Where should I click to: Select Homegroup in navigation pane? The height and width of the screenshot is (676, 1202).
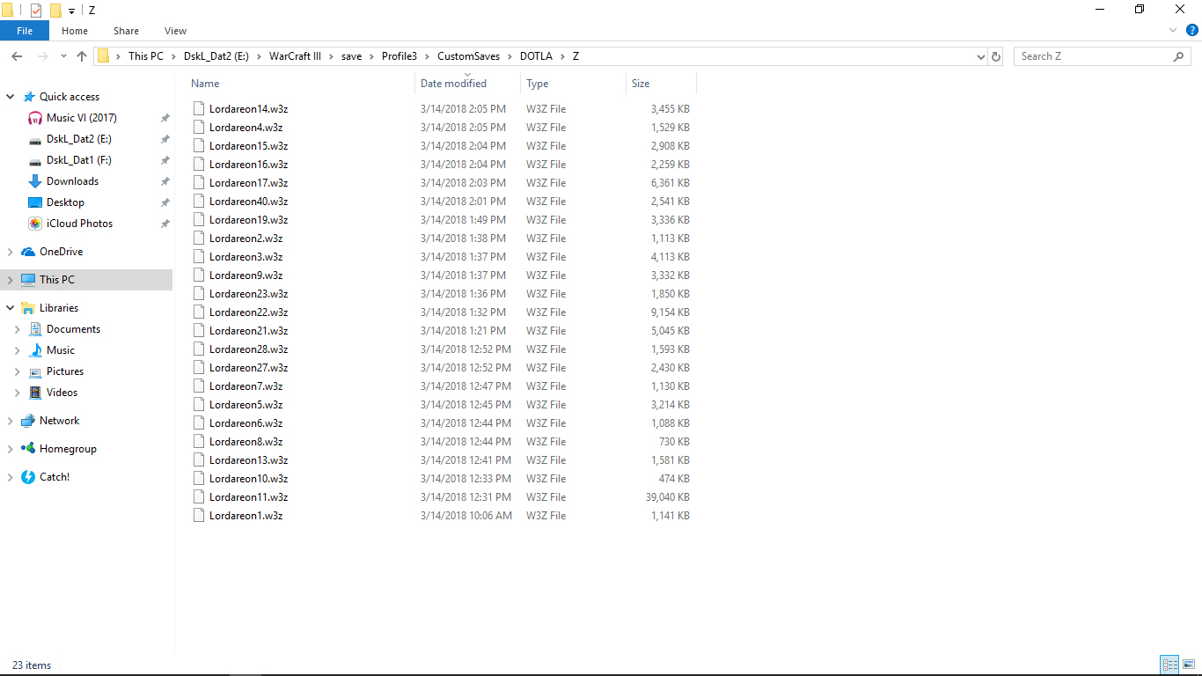(68, 449)
